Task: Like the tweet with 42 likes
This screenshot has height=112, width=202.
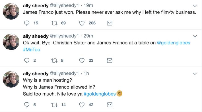Action: point(82,105)
